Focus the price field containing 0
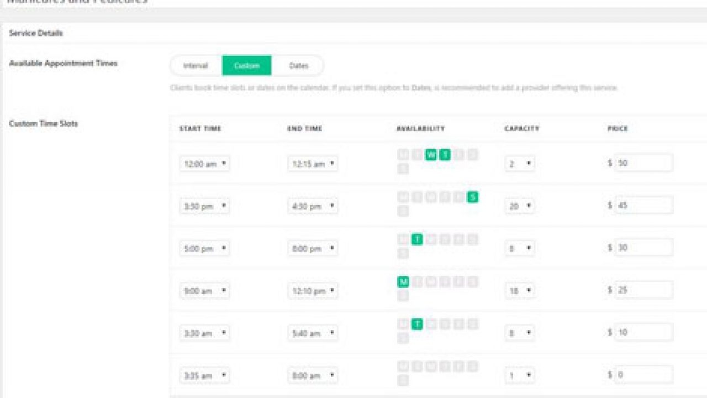The image size is (707, 398). tap(643, 374)
